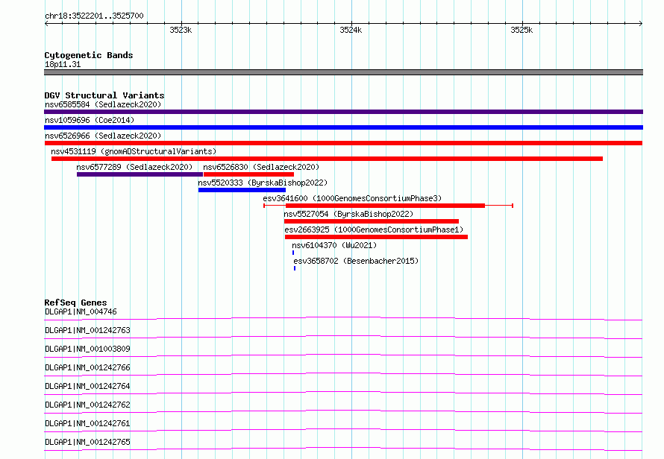
Task: Click the left arrow of the ruler
Action: [x=46, y=23]
